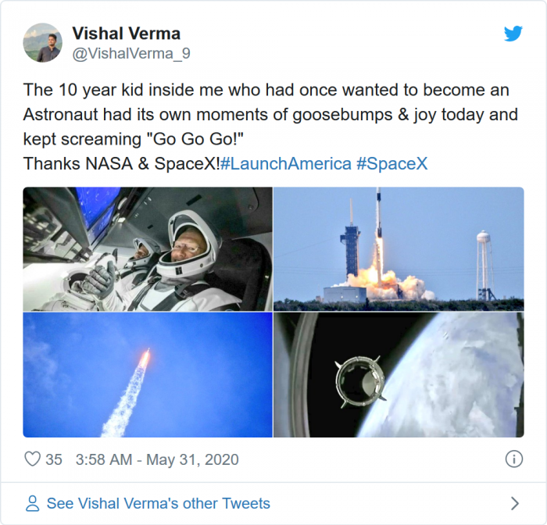Open Vishal Verma's profile picture
The height and width of the screenshot is (525, 547).
[x=42, y=42]
